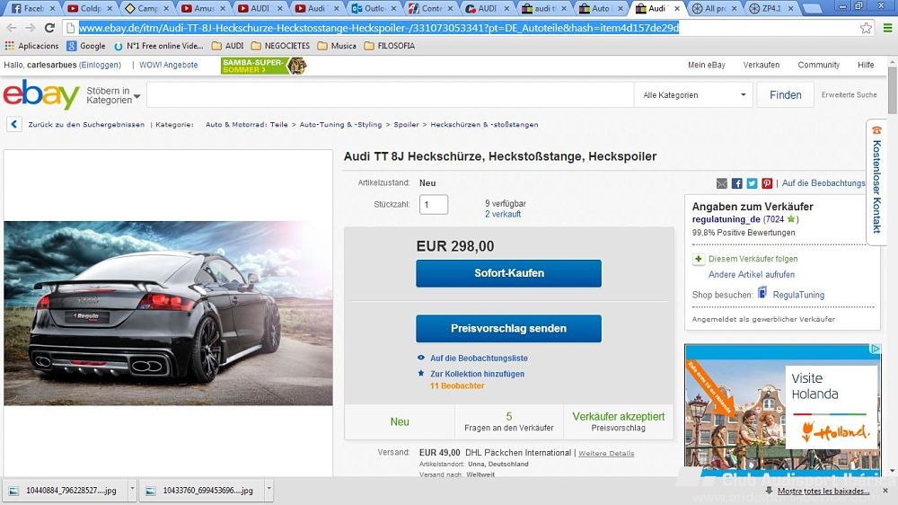Open N°1 Free online Vide... bookmark
The image size is (898, 505).
pyautogui.click(x=159, y=46)
